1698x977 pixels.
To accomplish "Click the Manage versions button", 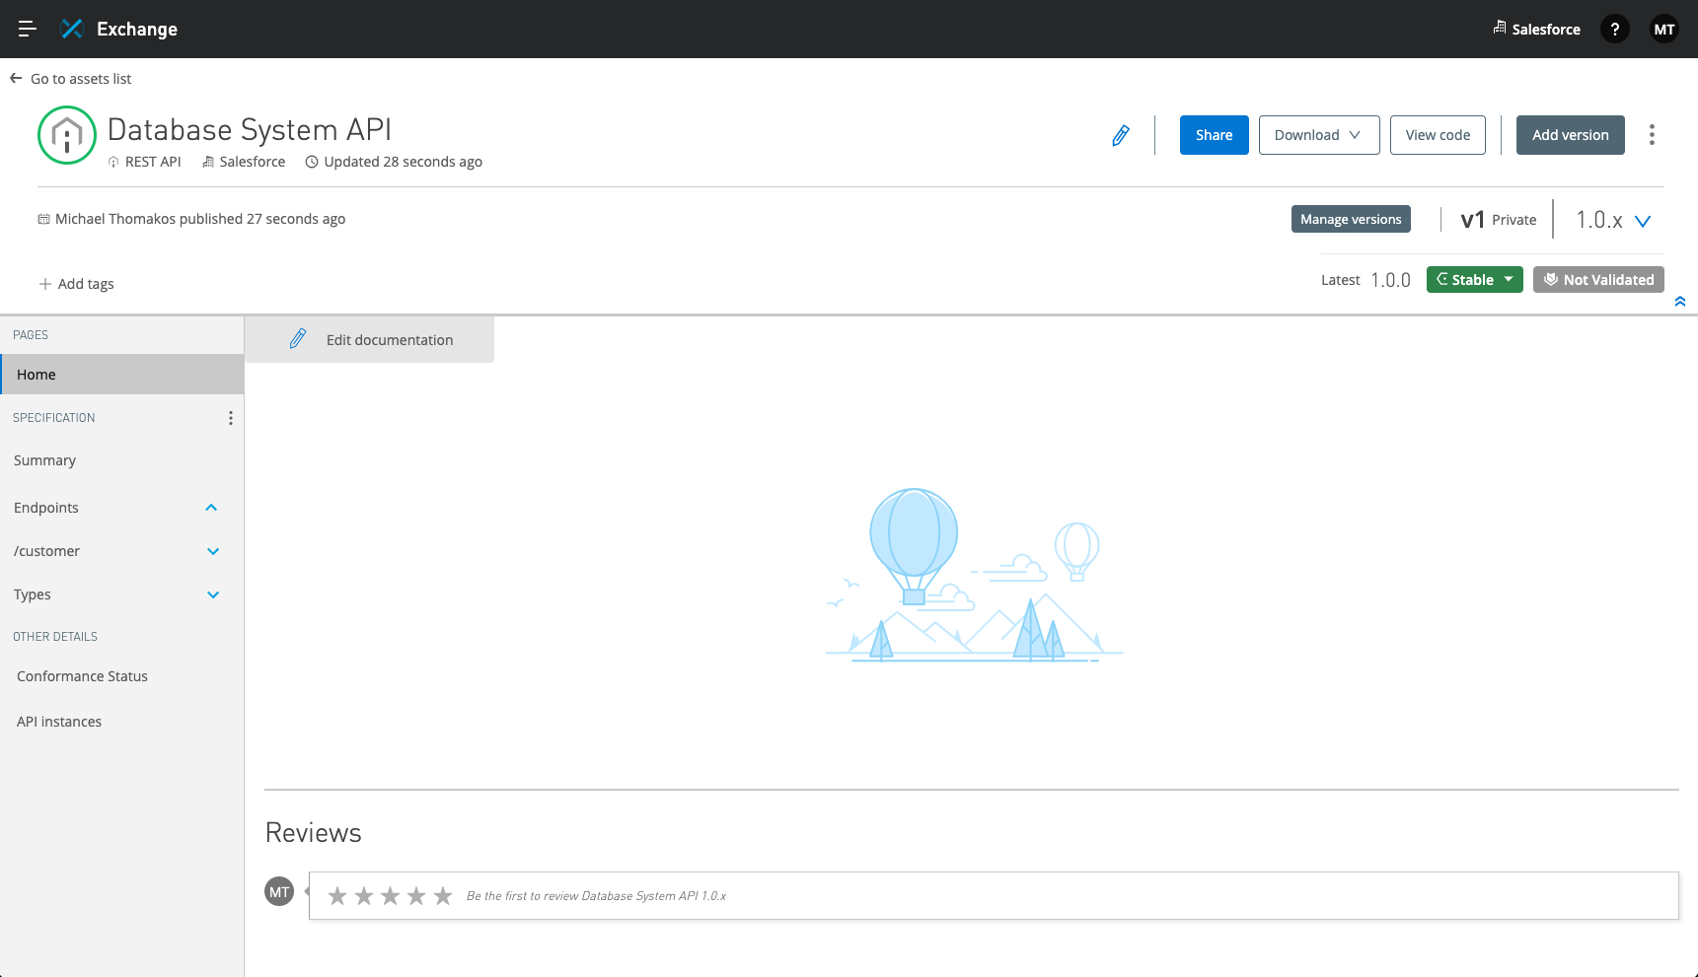I will (1350, 219).
